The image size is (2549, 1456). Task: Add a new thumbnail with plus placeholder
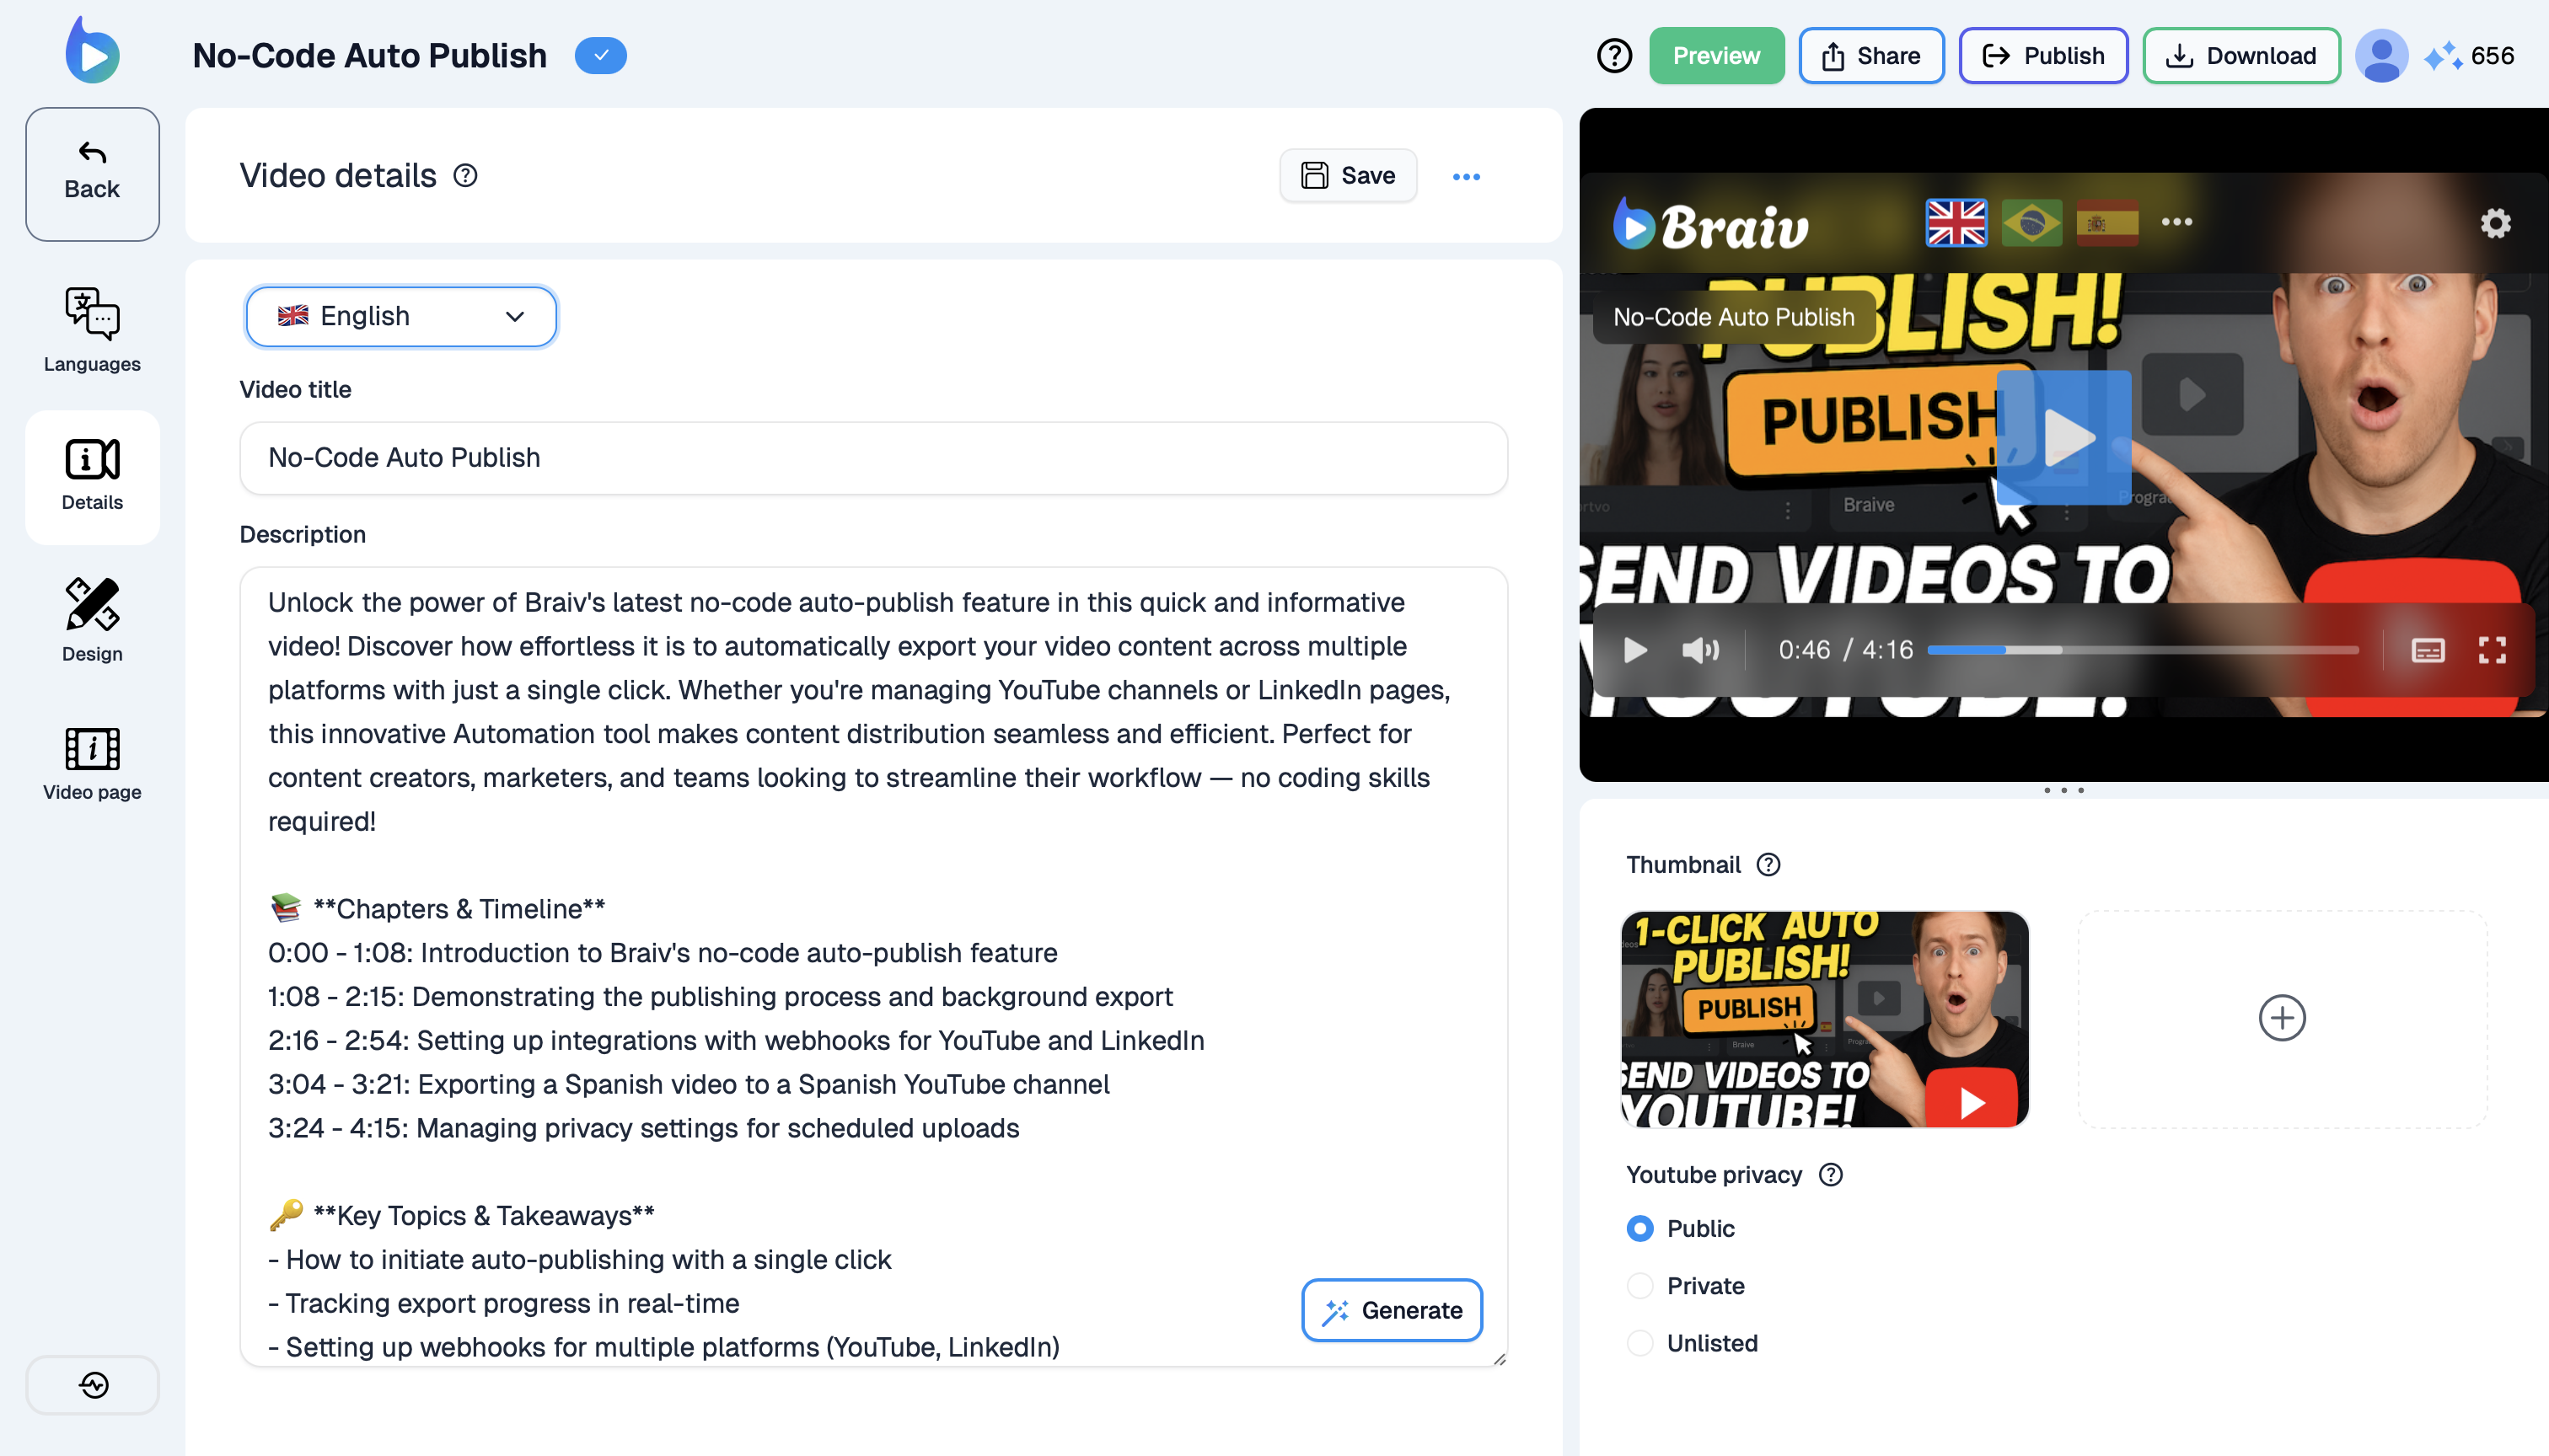tap(2282, 1018)
